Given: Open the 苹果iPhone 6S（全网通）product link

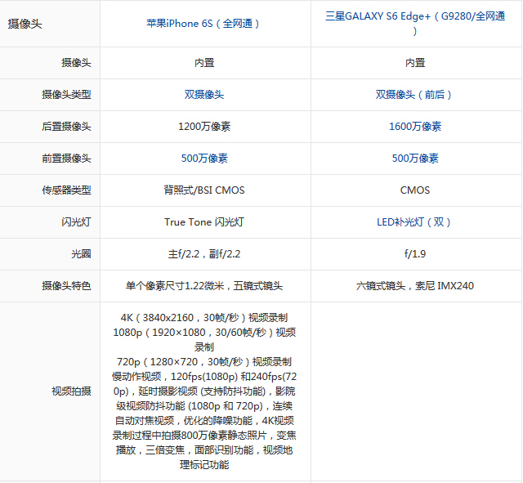Looking at the screenshot, I should (x=203, y=24).
